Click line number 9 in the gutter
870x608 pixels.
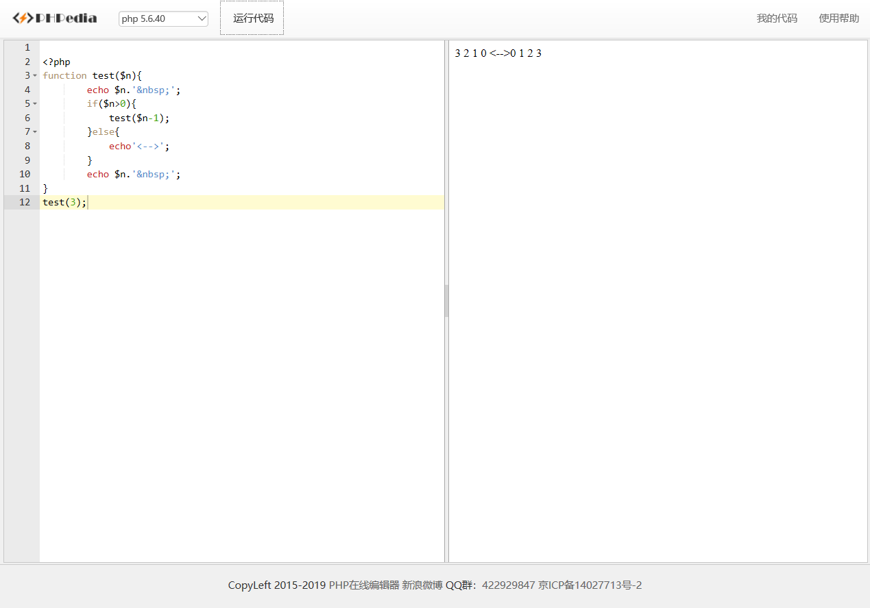pos(27,160)
